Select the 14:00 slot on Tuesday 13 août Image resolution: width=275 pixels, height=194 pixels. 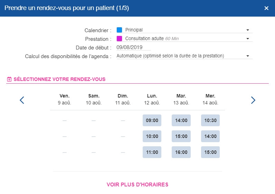(x=181, y=120)
